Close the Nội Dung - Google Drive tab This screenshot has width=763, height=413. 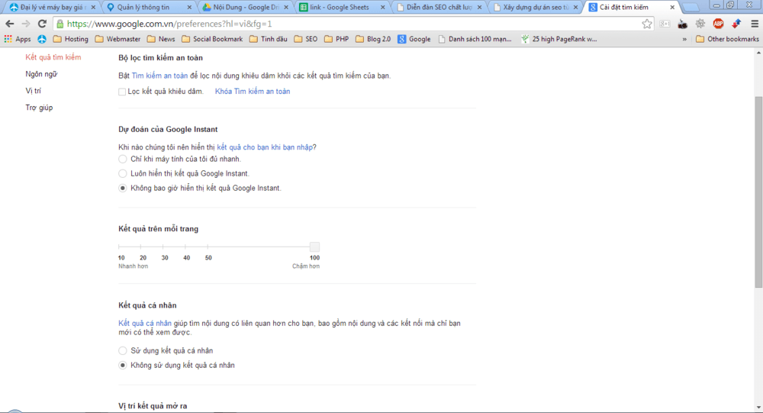click(x=286, y=8)
